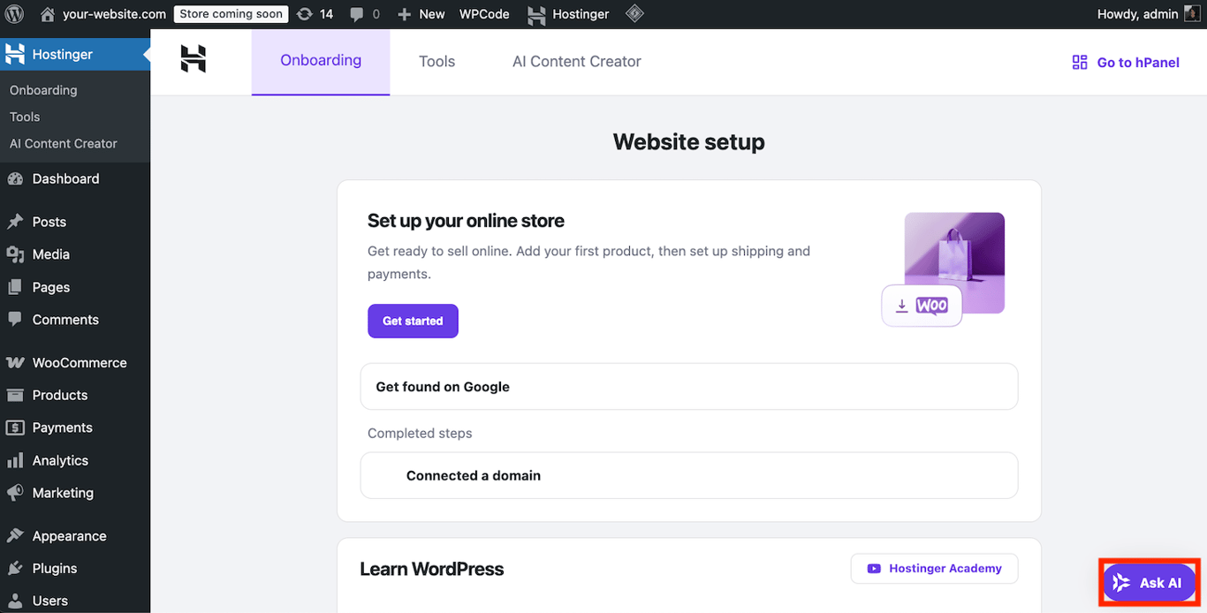Viewport: 1207px width, 613px height.
Task: Open Hostinger Academy on YouTube
Action: 934,568
